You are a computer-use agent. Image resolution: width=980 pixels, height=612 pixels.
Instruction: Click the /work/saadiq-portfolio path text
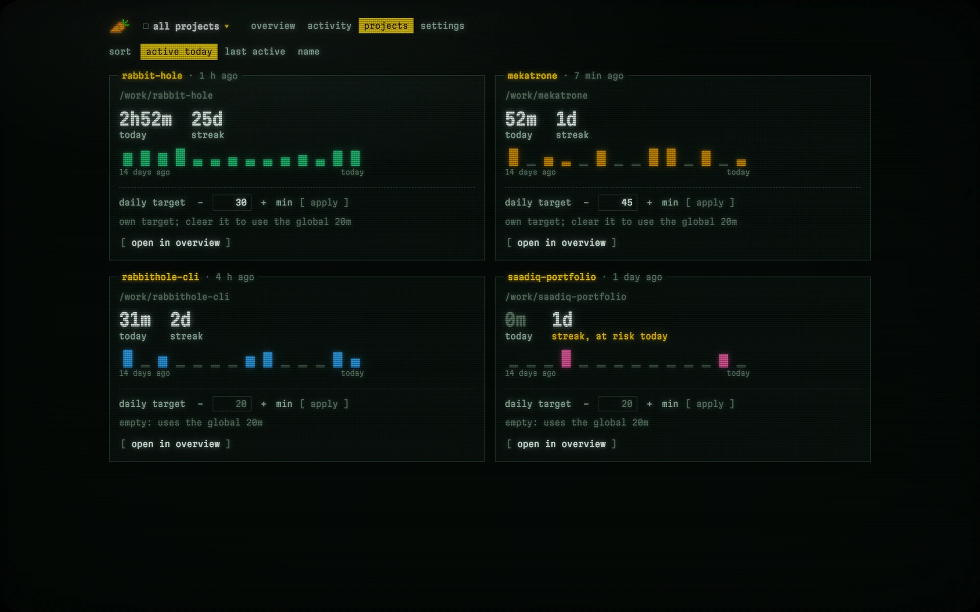tap(566, 297)
